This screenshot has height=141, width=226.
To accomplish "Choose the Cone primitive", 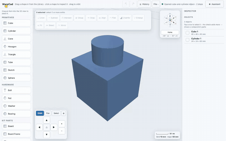I will pos(16,39).
